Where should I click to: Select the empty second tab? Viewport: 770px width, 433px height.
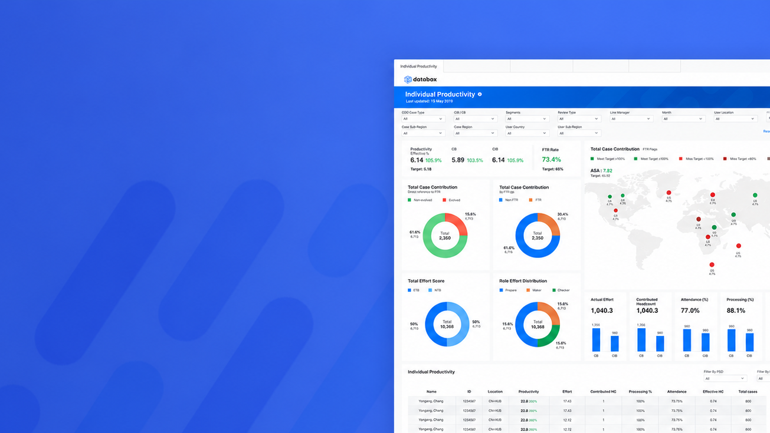476,67
